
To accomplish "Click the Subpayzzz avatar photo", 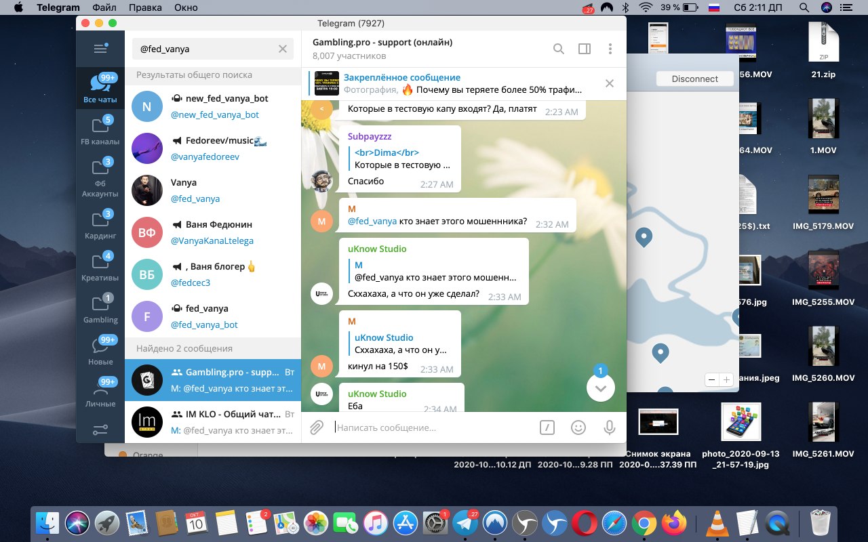I will coord(321,181).
